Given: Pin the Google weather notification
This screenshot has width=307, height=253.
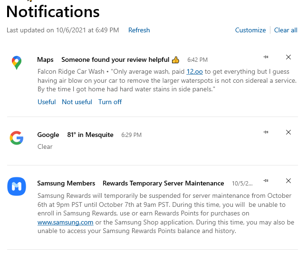Looking at the screenshot, I should click(x=266, y=132).
